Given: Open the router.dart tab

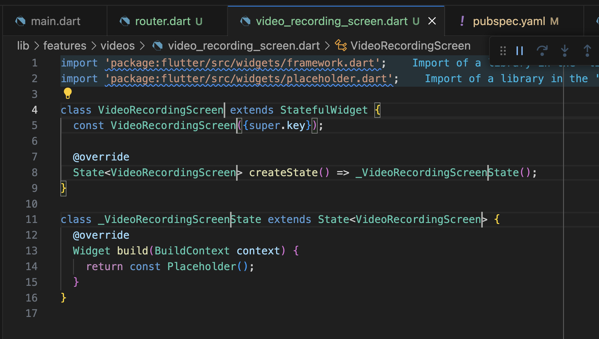Looking at the screenshot, I should coord(162,21).
